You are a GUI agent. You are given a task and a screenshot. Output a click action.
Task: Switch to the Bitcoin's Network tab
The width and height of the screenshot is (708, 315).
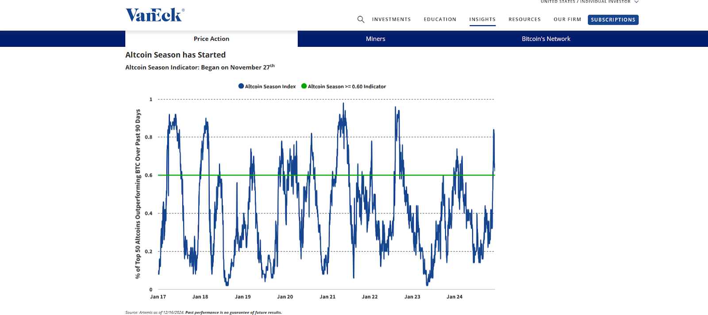point(546,39)
